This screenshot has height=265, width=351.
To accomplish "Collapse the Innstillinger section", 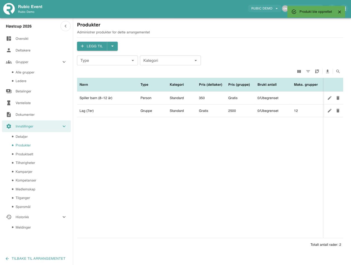I will click(x=64, y=126).
